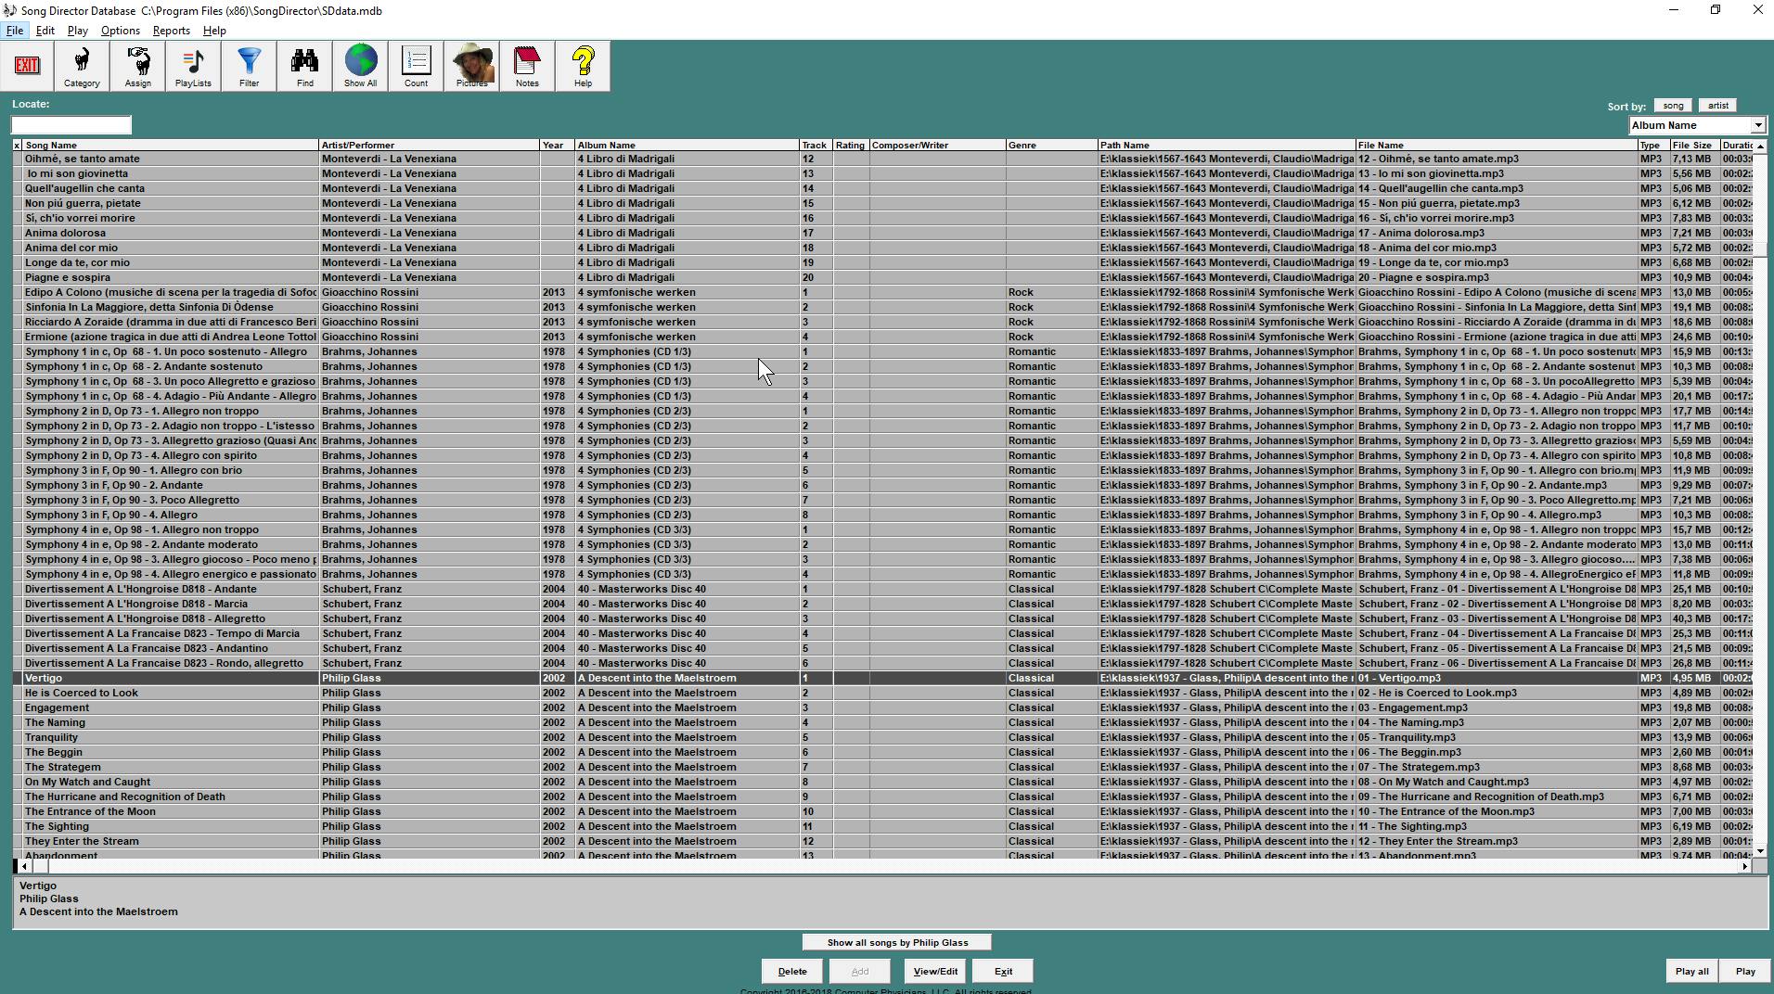Viewport: 1774px width, 994px height.
Task: Open the Reports menu
Action: pos(172,31)
